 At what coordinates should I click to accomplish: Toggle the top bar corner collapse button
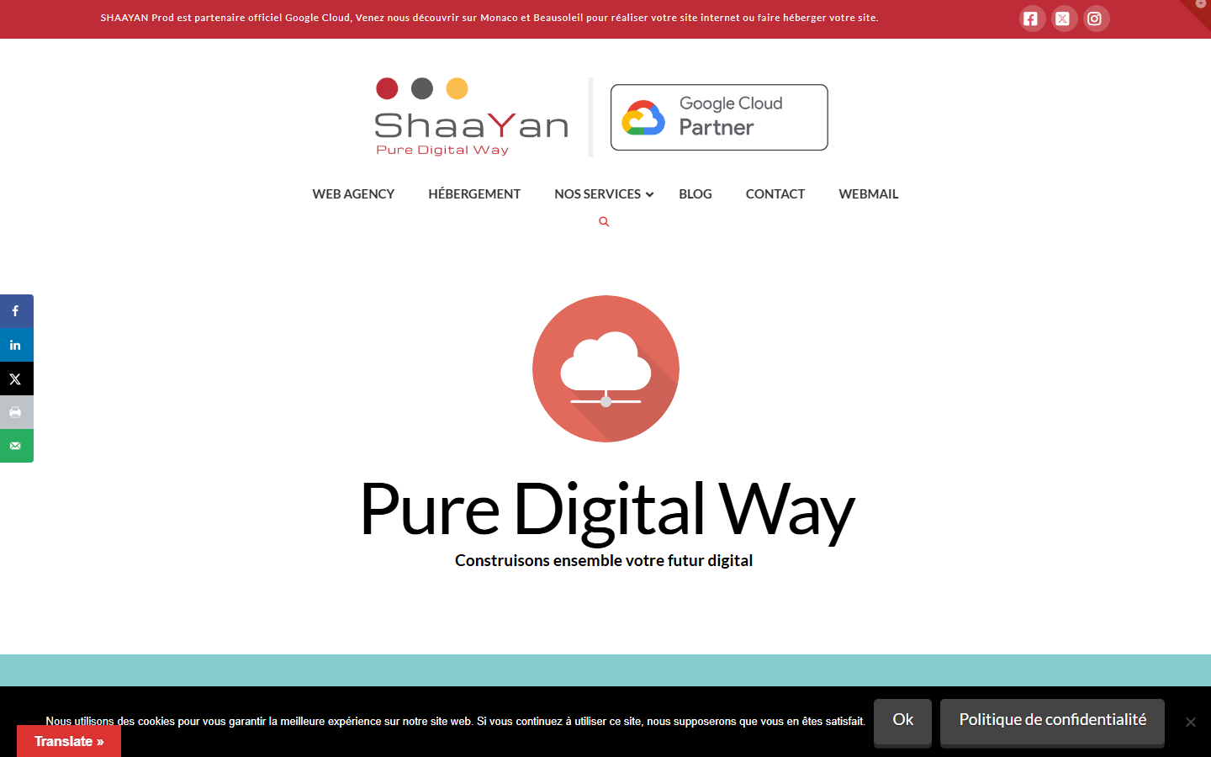point(1200,7)
